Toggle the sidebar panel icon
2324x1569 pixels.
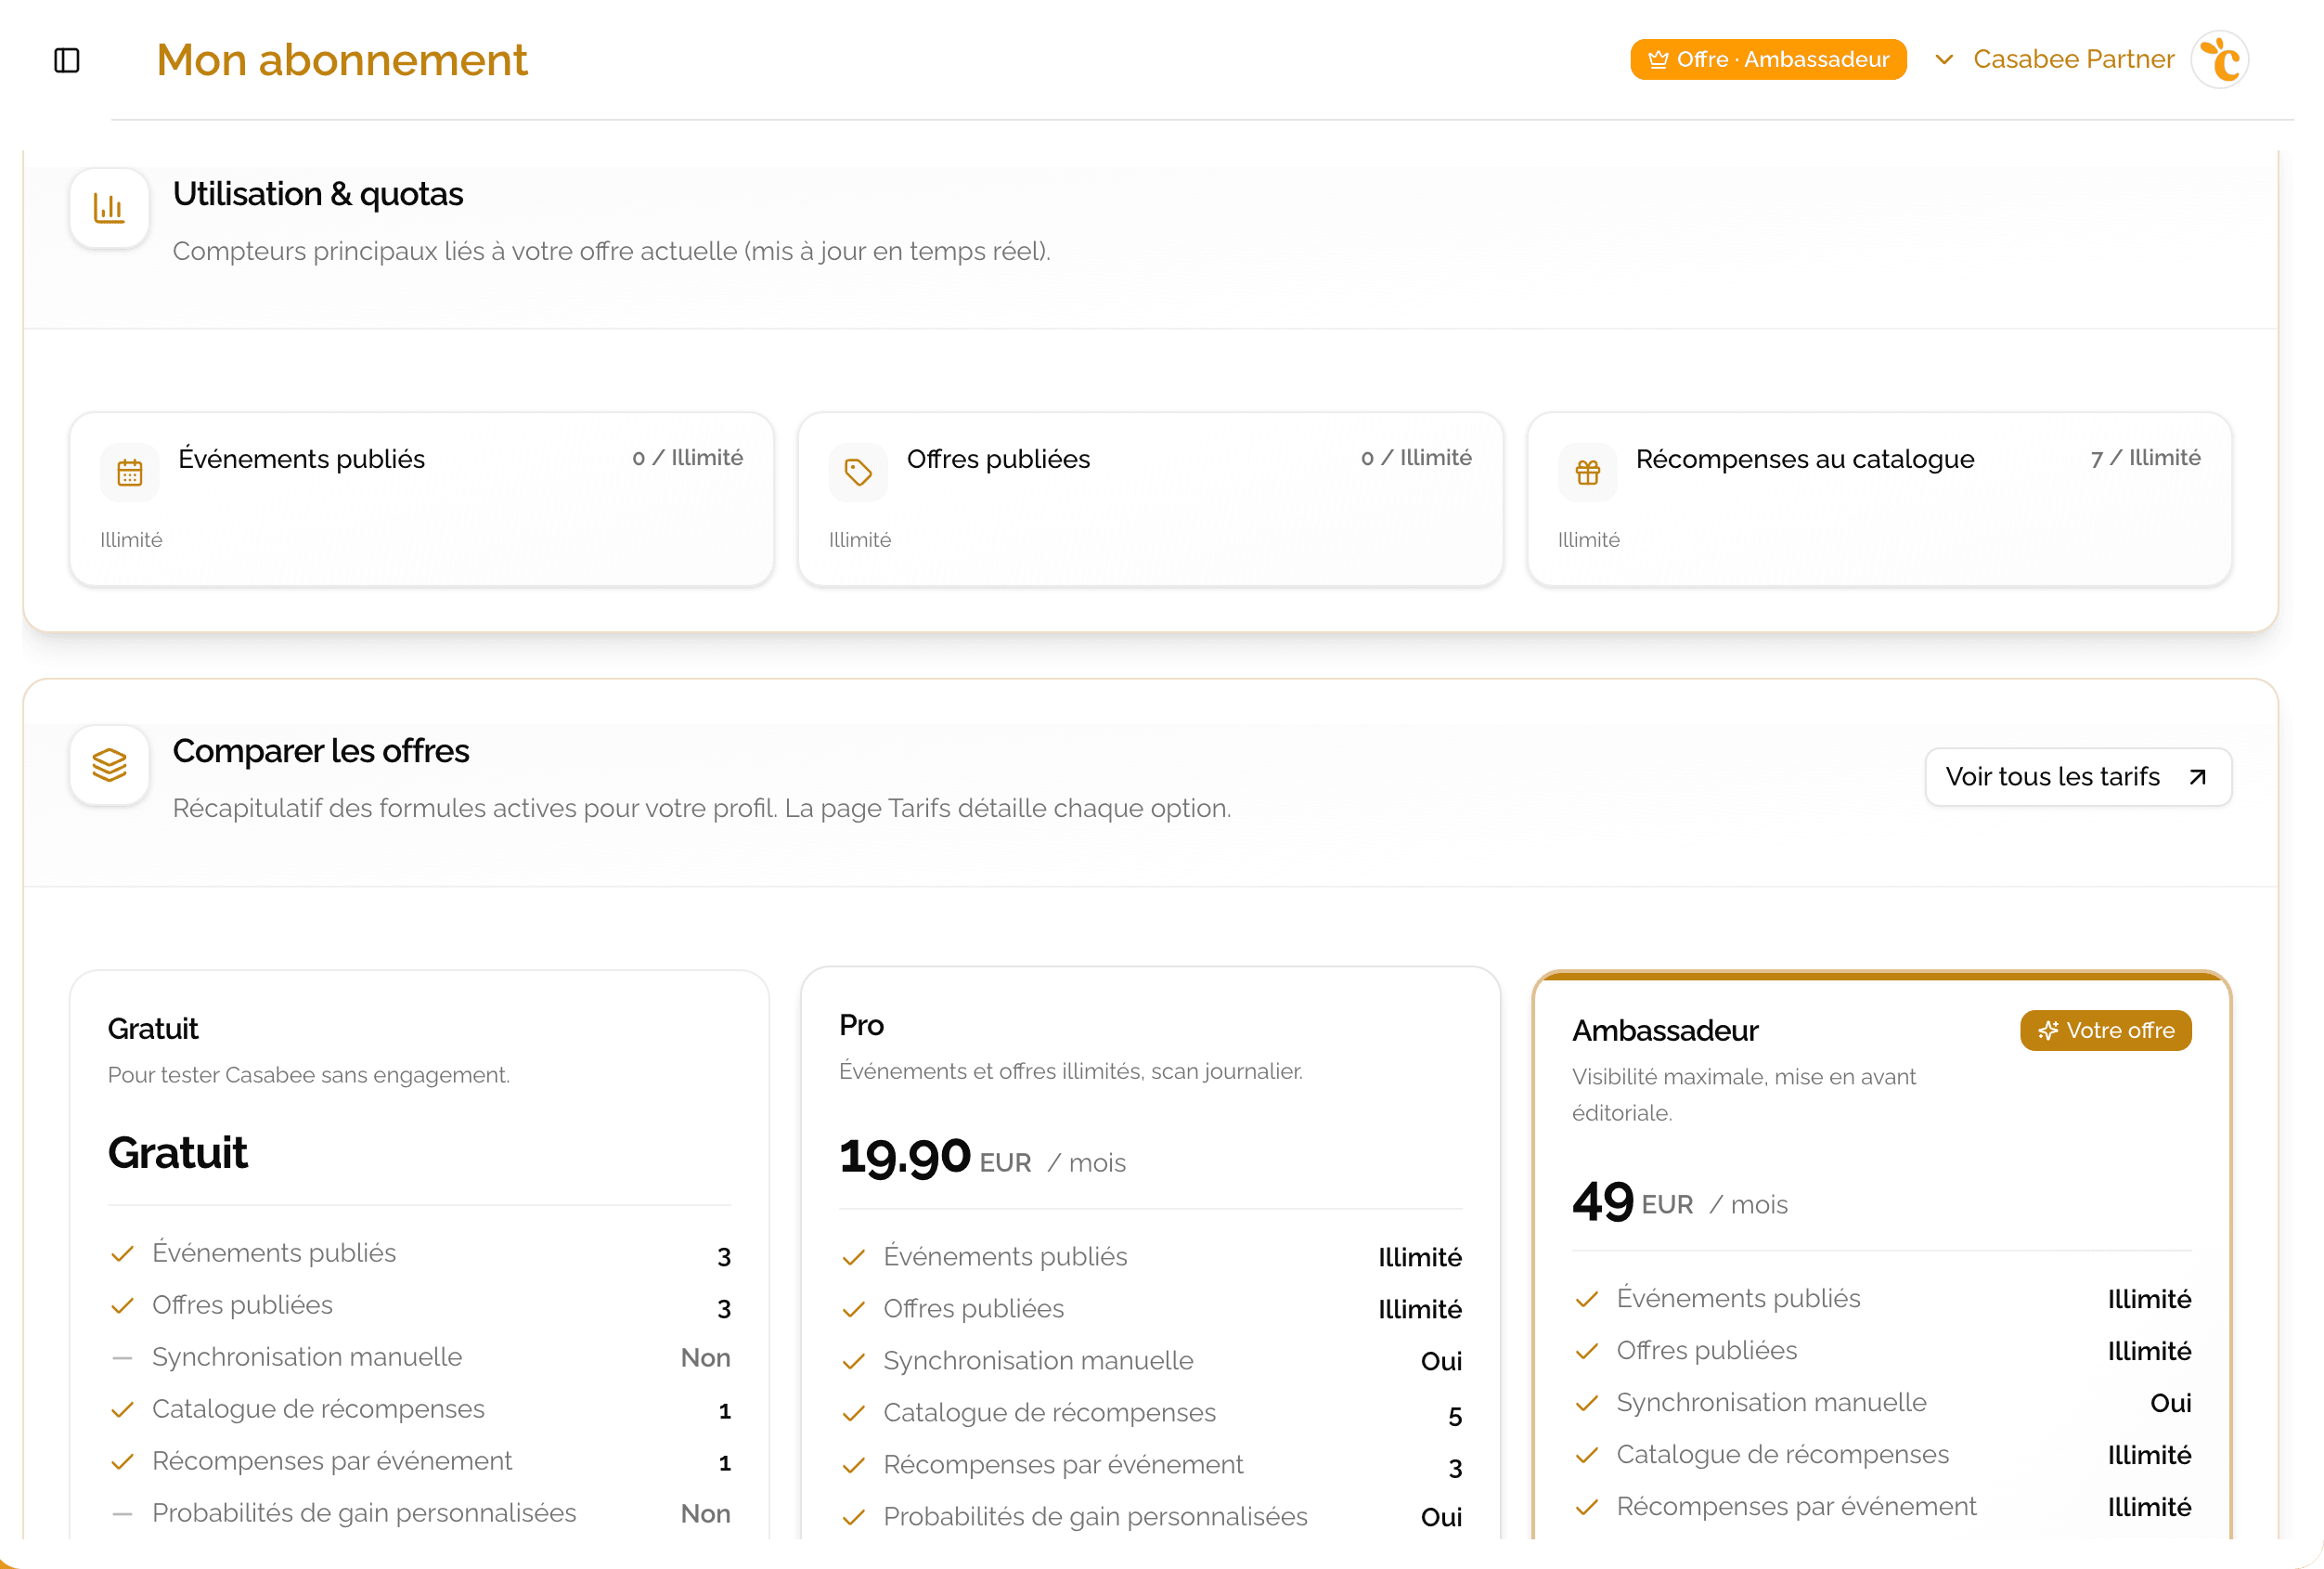66,60
